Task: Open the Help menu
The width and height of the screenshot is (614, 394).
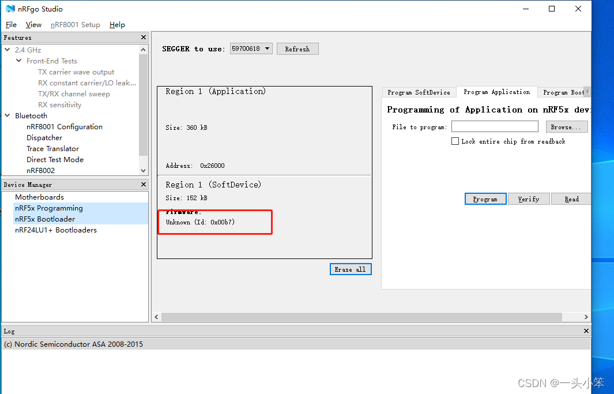Action: click(117, 25)
